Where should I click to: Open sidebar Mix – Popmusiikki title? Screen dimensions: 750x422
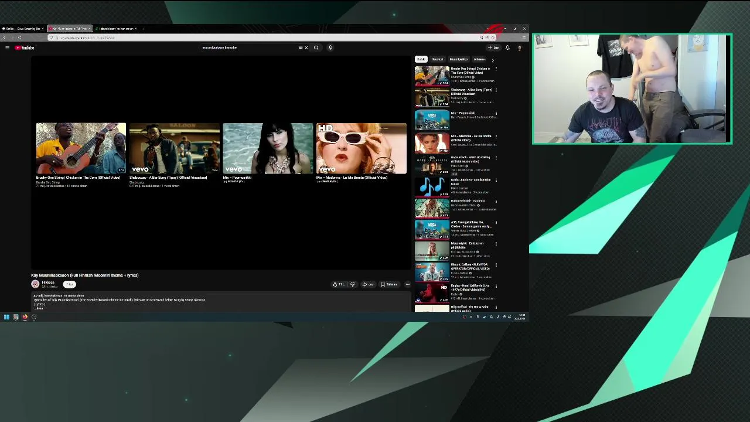pos(463,113)
